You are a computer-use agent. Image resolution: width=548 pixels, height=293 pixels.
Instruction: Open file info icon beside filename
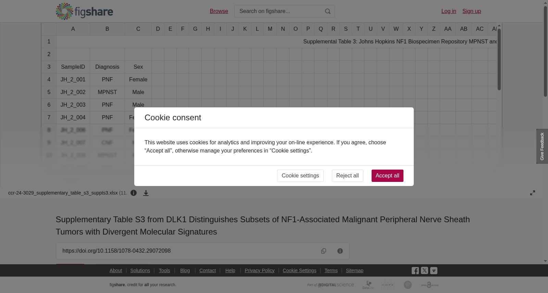point(134,193)
